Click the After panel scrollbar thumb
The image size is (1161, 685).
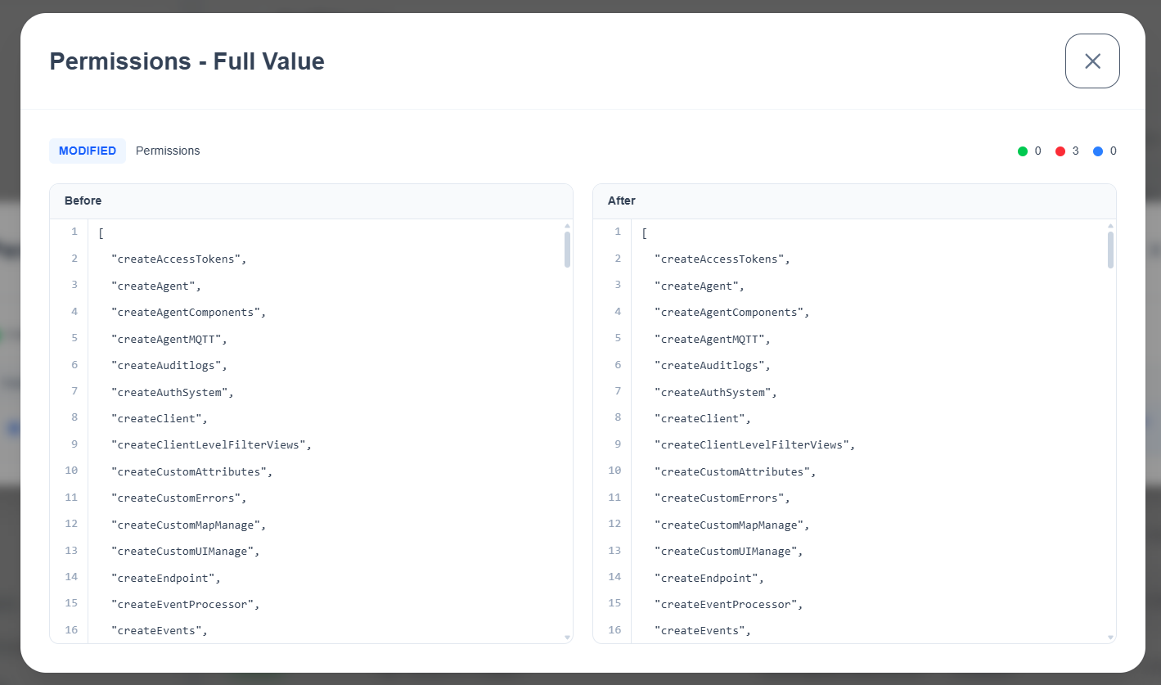tap(1111, 250)
